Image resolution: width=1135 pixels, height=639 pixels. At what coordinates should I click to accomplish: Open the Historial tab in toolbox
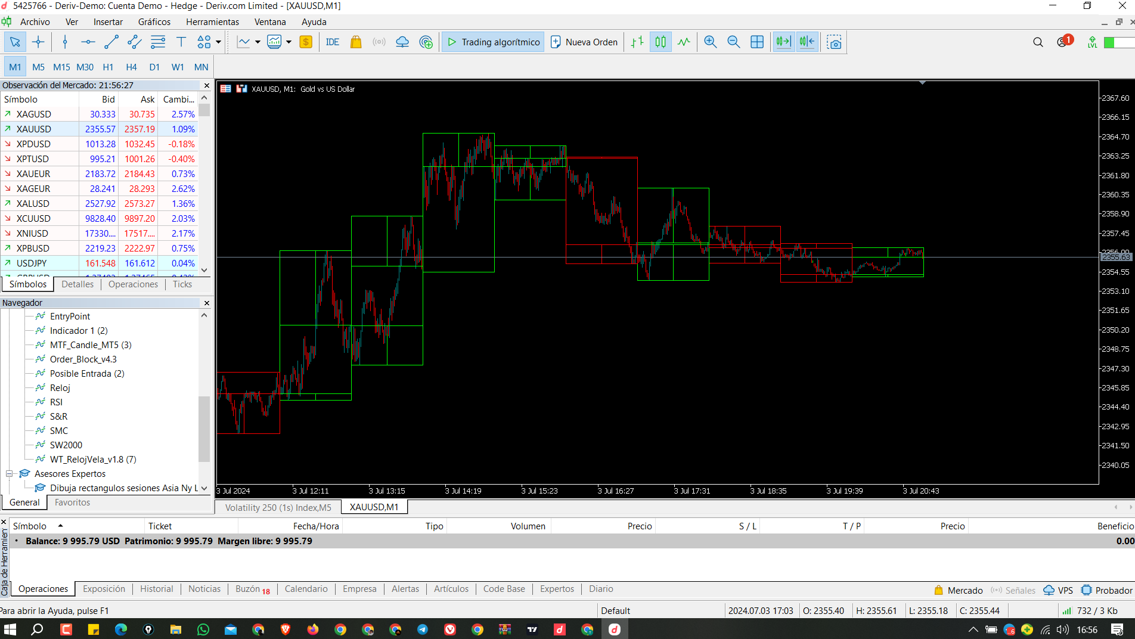click(x=157, y=589)
